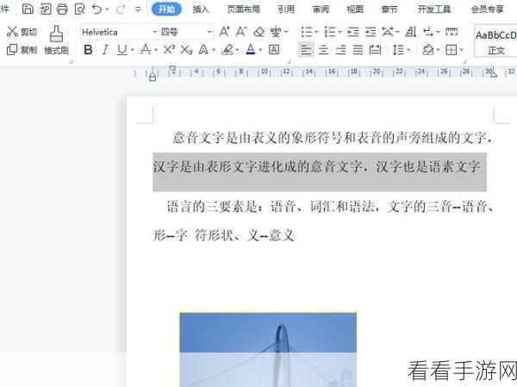Apply the 正文 AaBbCcD style
Viewport: 517px width, 387px height.
point(495,41)
